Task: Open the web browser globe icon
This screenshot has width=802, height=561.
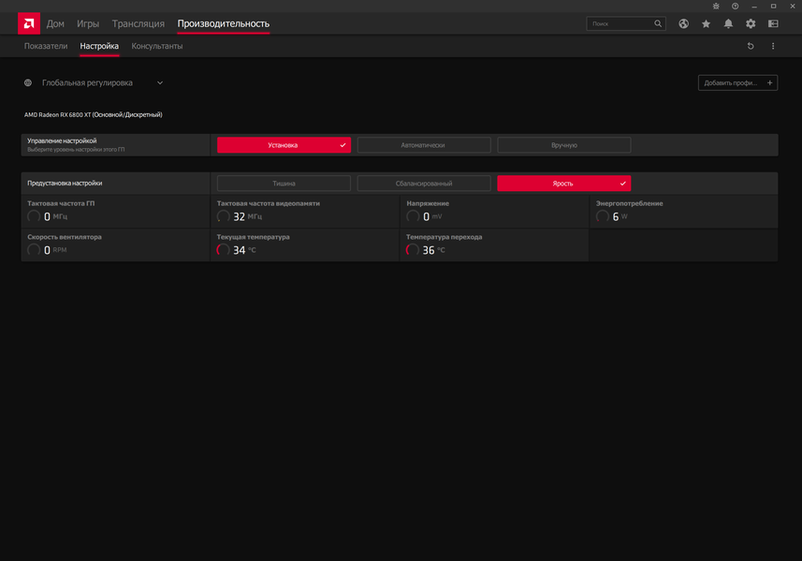Action: point(683,23)
